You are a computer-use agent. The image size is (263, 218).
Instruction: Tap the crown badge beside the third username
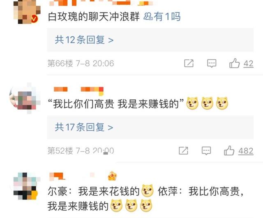coord(112,176)
